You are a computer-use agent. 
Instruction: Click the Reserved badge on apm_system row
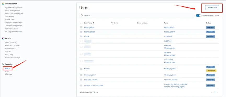[210, 27]
